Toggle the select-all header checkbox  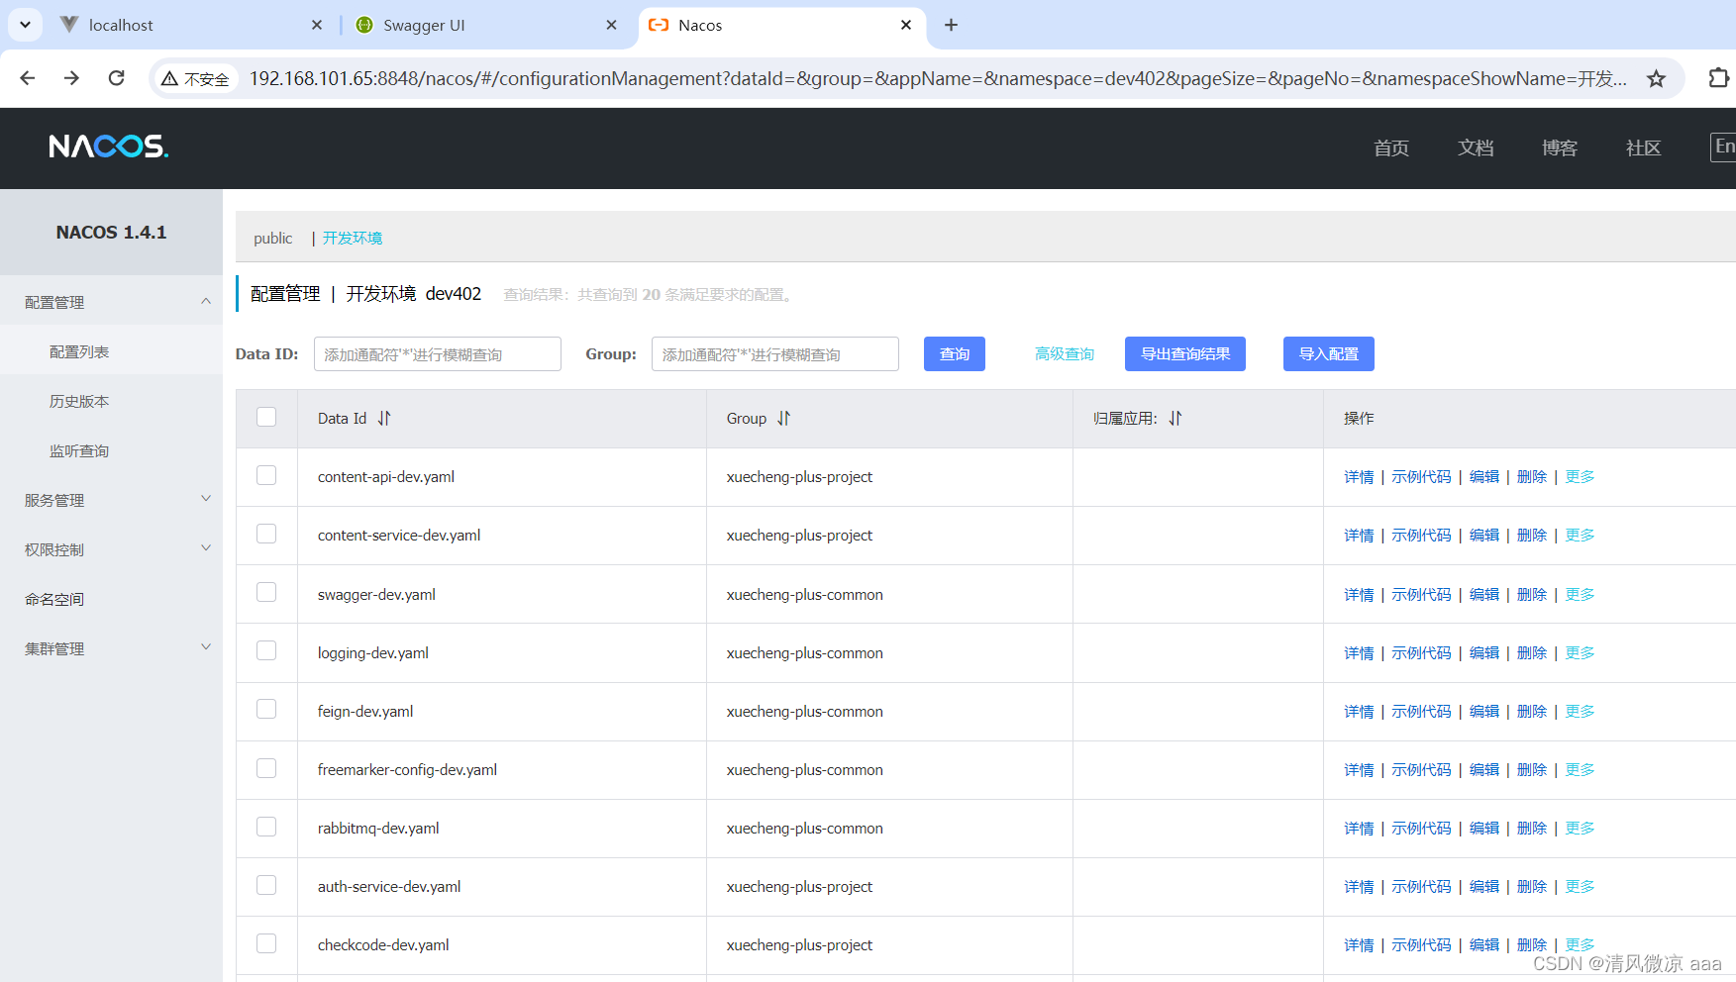(266, 417)
